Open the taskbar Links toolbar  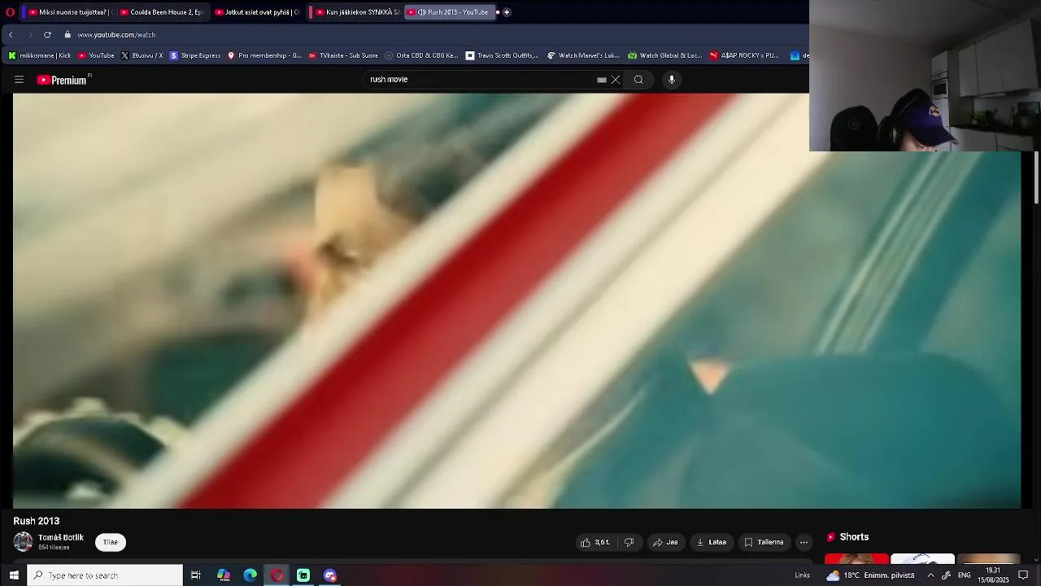coord(803,575)
